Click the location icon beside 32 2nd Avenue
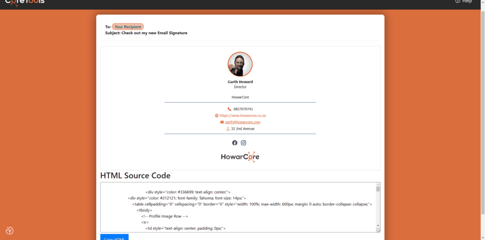This screenshot has height=240, width=485. [x=228, y=129]
